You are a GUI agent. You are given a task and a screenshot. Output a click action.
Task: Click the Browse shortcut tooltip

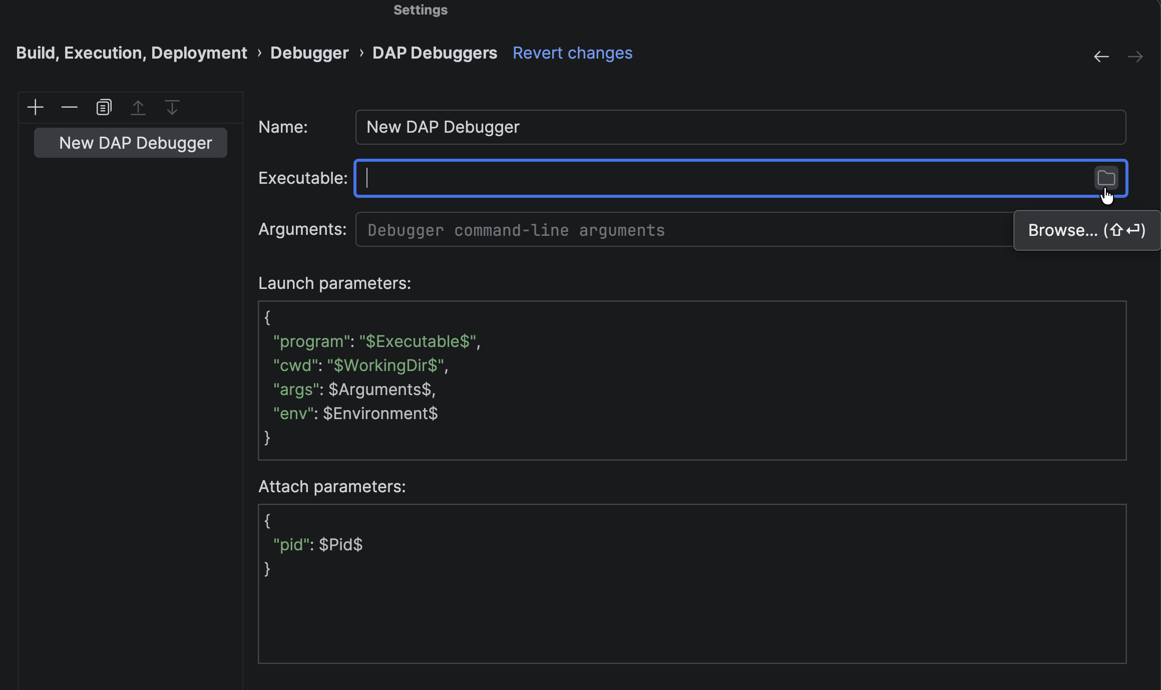1086,230
